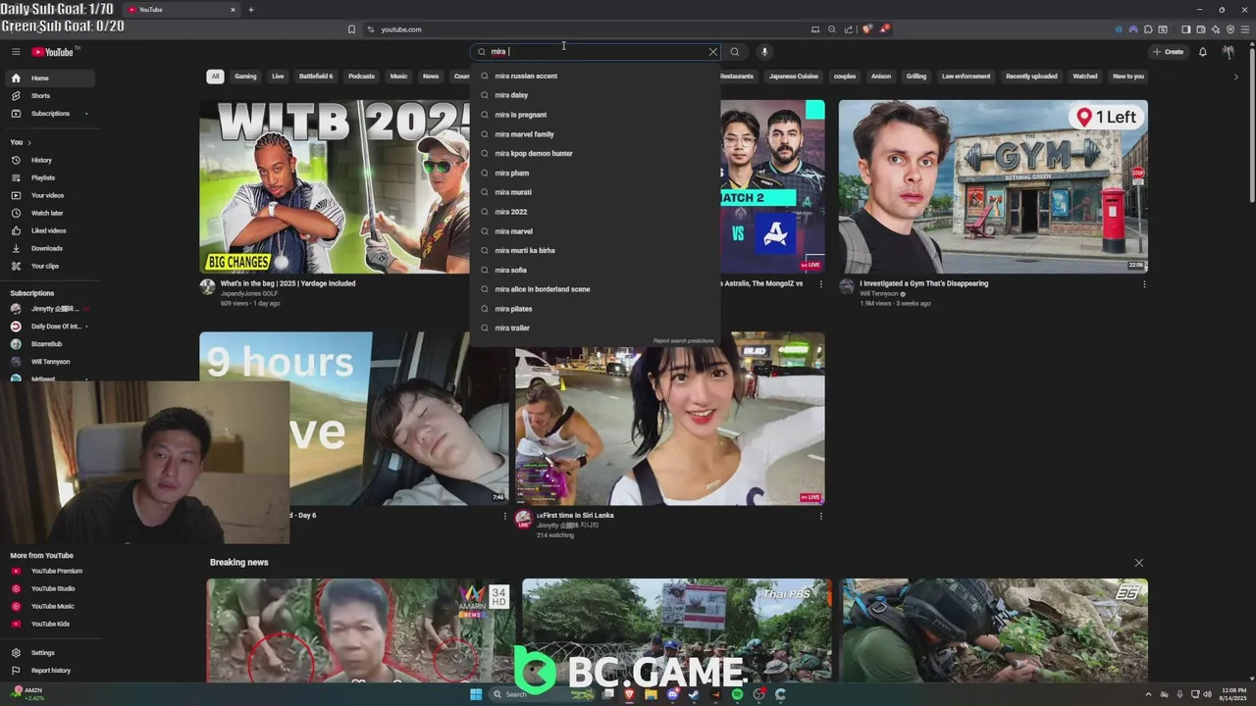Open Brave Shields lion icon
Image resolution: width=1256 pixels, height=706 pixels.
(x=866, y=29)
